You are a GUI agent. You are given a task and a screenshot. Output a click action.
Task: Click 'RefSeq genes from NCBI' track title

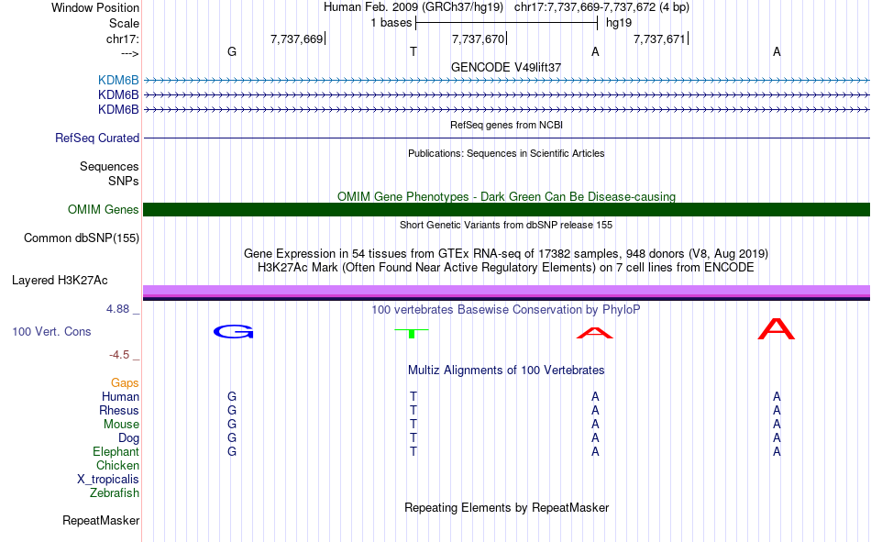pyautogui.click(x=506, y=125)
